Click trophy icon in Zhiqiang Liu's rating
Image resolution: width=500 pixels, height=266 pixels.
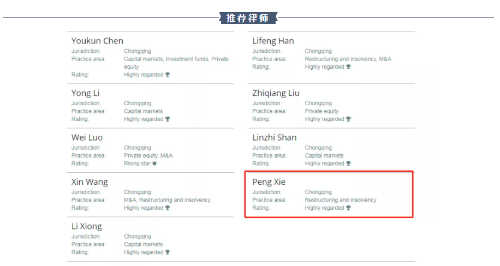point(348,119)
